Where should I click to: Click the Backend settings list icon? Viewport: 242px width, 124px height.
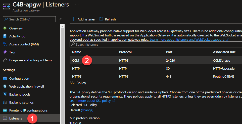[x=5, y=102]
